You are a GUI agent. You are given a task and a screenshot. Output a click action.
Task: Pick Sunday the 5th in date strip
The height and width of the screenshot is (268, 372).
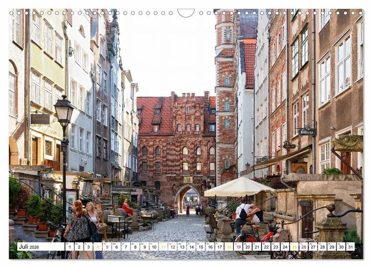[x=107, y=247]
